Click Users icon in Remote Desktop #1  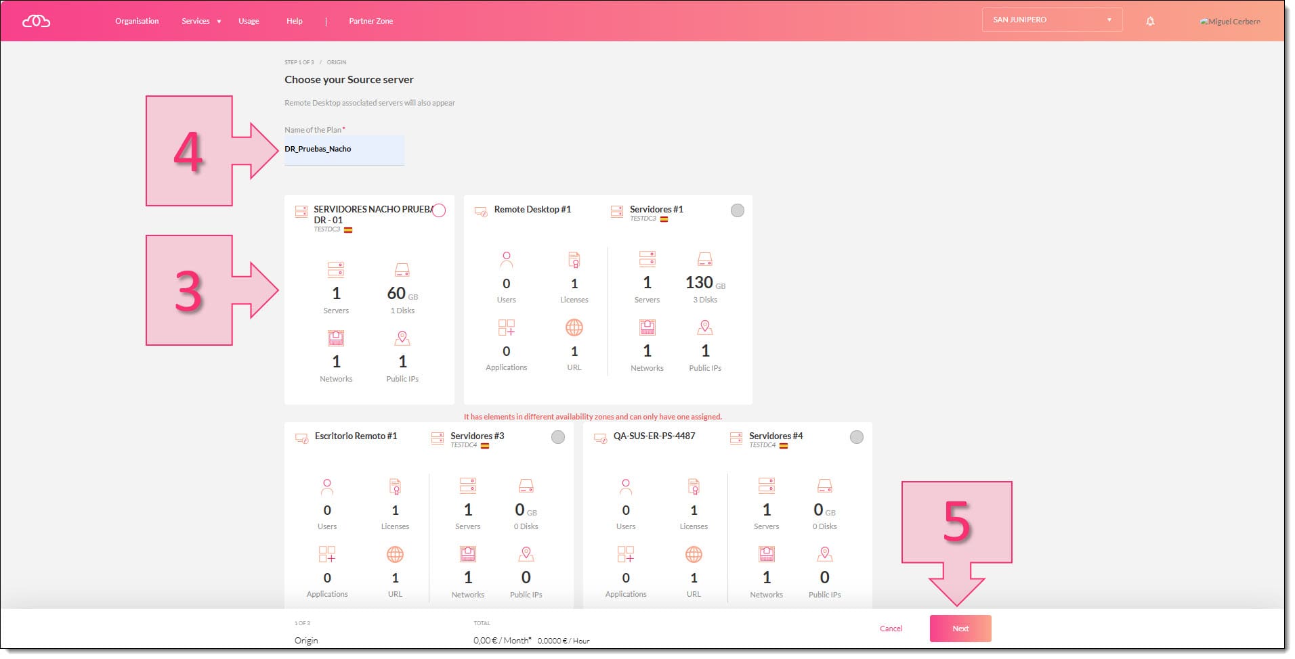(x=507, y=259)
